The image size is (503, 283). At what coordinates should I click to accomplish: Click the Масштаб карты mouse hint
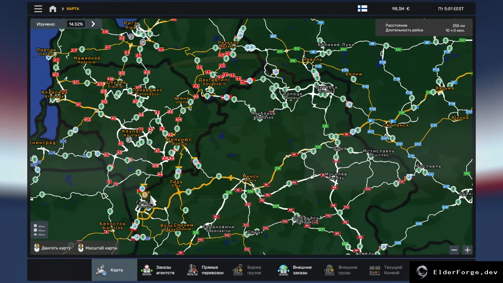point(98,248)
